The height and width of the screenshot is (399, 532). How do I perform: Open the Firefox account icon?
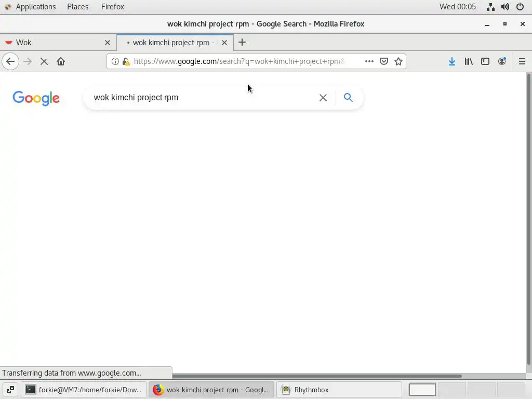502,61
